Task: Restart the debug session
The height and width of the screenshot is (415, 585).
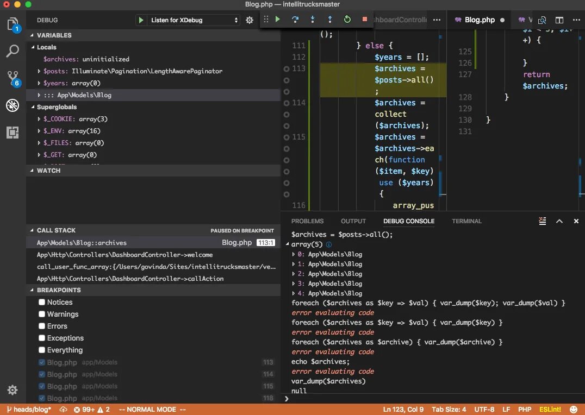Action: pos(347,20)
